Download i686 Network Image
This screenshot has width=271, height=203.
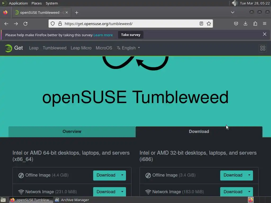coord(233,192)
